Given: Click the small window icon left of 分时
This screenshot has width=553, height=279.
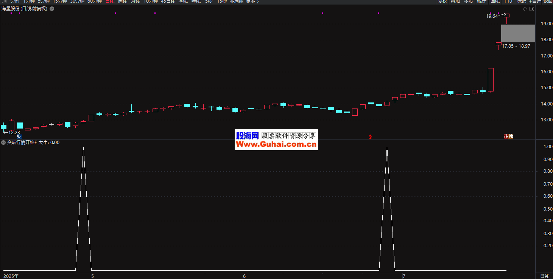Looking at the screenshot, I should [x=4, y=2].
